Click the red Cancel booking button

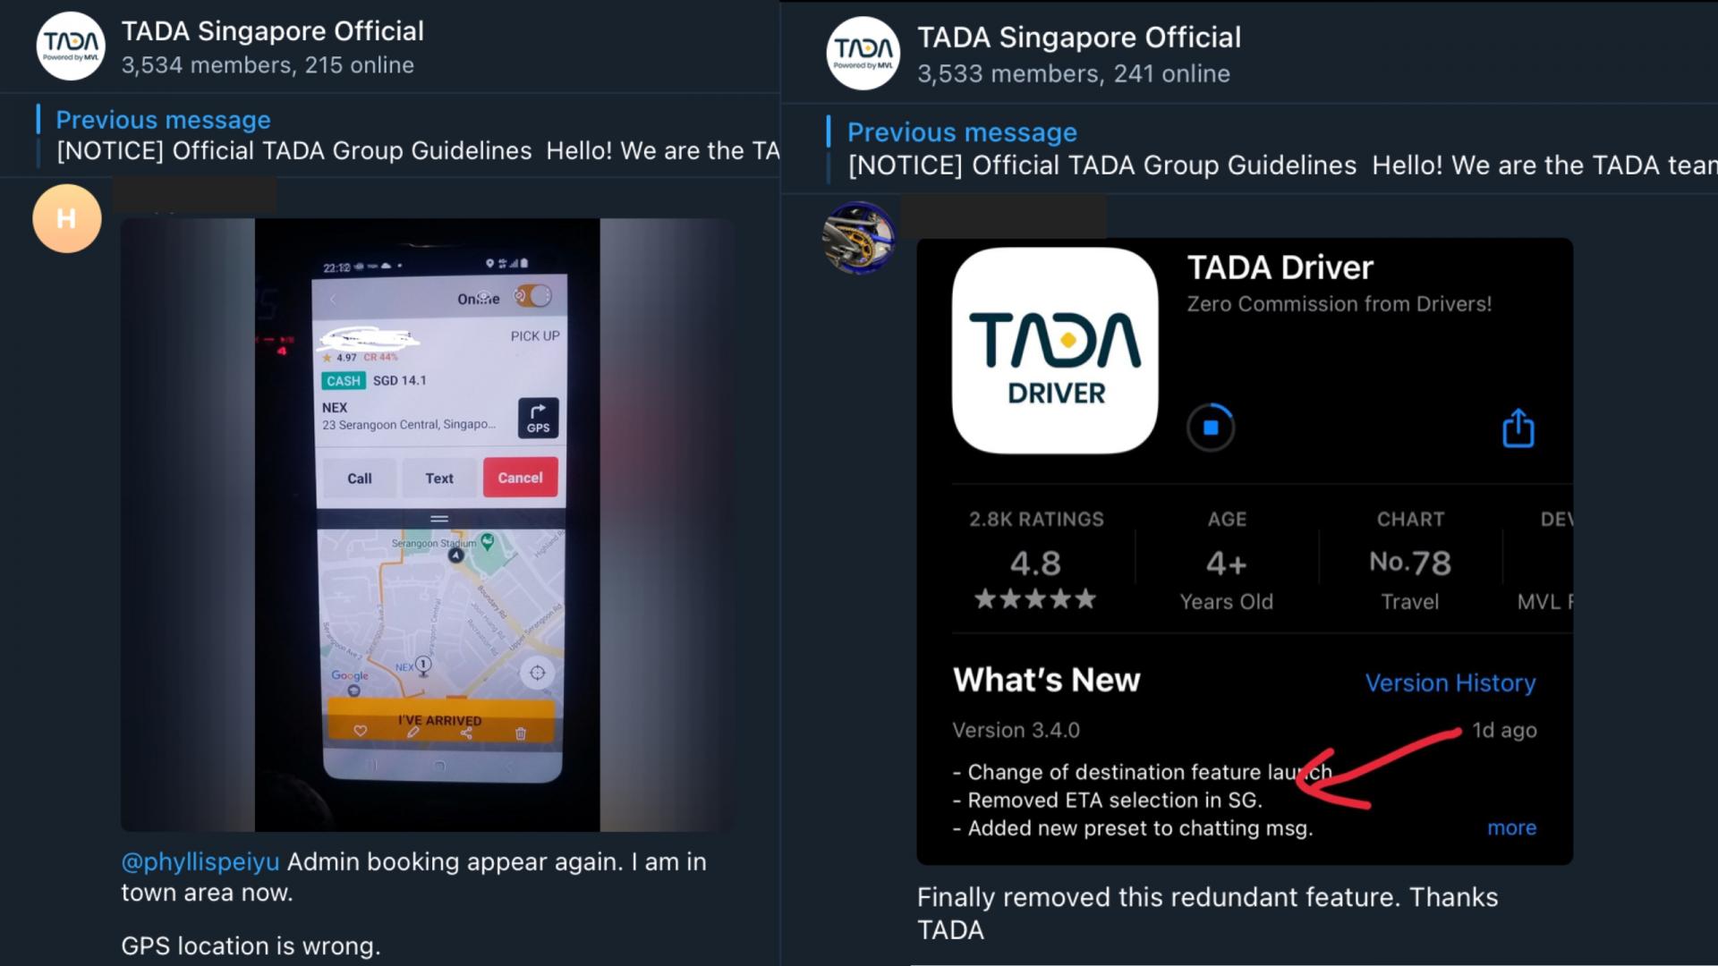520,478
